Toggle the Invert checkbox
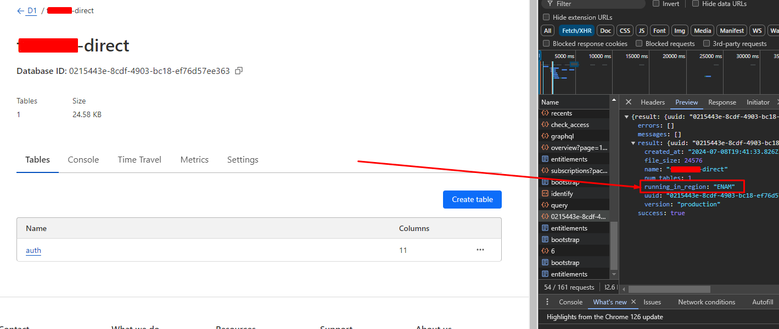779x329 pixels. click(x=656, y=3)
